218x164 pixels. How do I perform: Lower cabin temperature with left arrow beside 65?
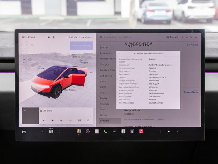pos(43,132)
